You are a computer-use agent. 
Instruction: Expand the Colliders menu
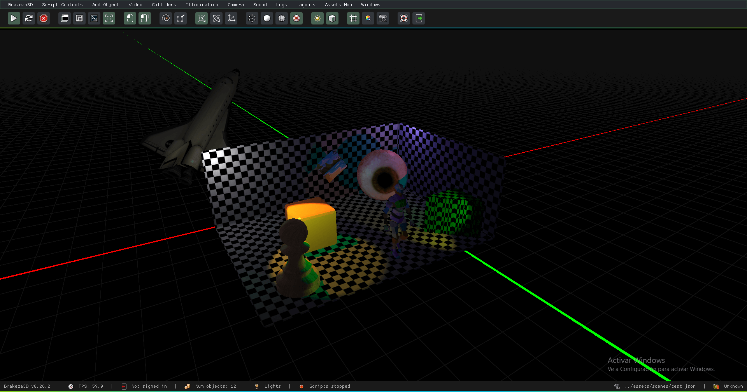coord(164,5)
